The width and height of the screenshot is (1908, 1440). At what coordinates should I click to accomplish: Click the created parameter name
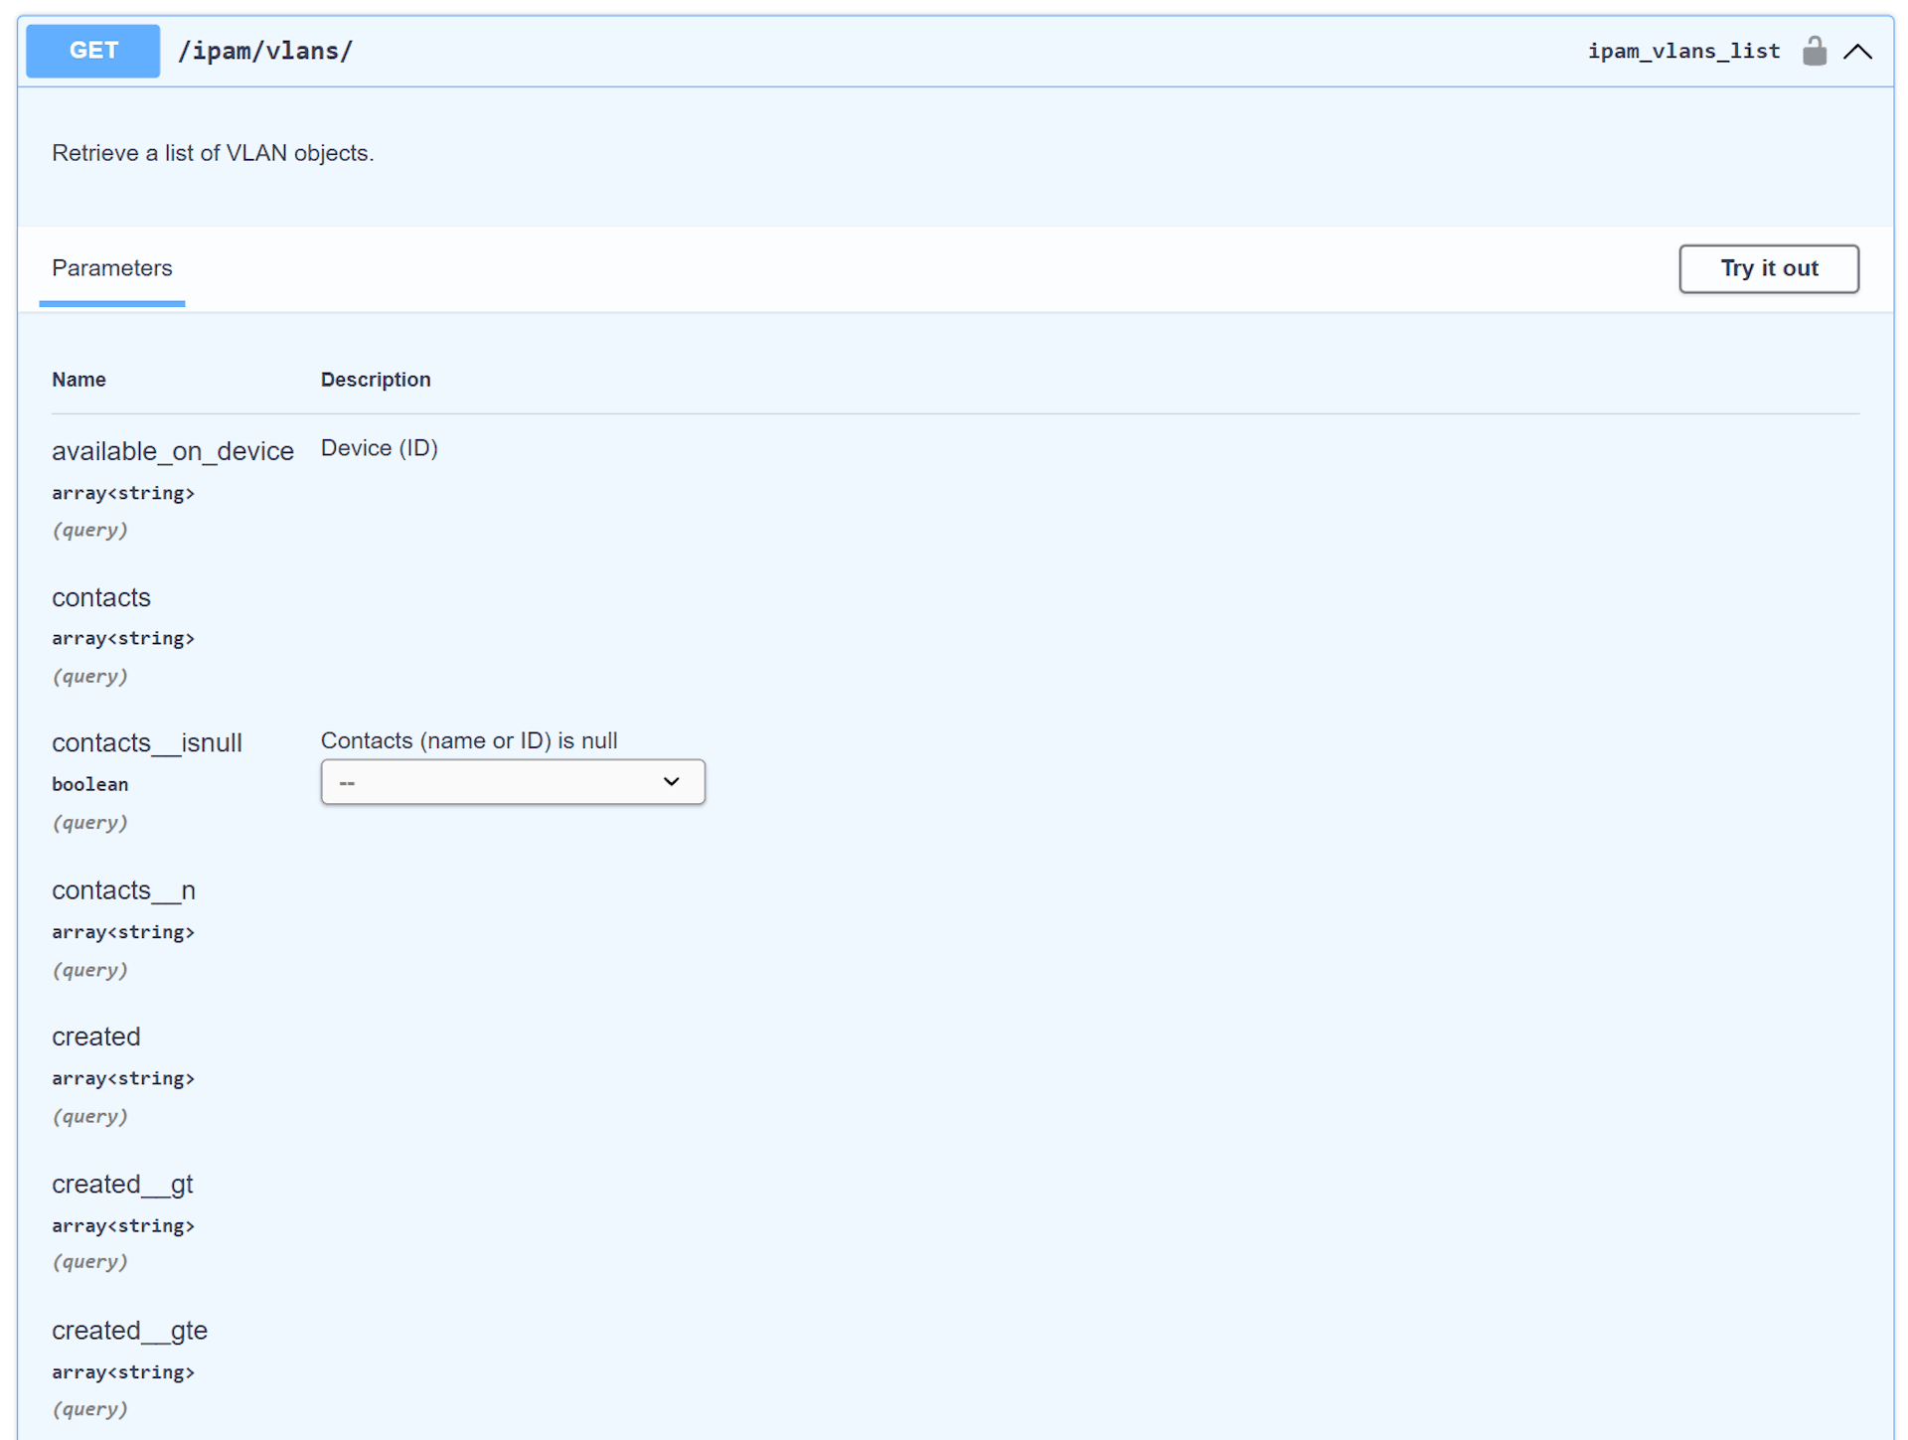click(x=96, y=1037)
